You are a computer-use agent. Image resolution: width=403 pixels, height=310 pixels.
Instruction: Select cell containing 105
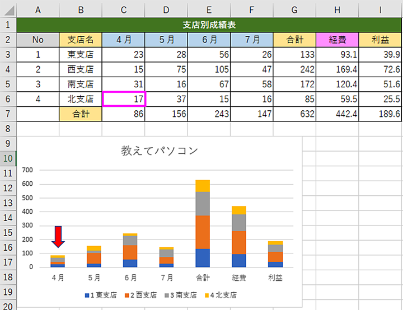(x=209, y=69)
